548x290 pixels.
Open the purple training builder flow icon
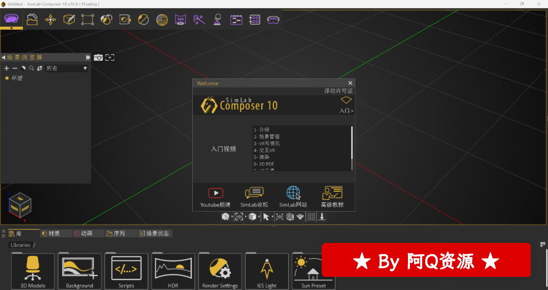click(x=236, y=20)
